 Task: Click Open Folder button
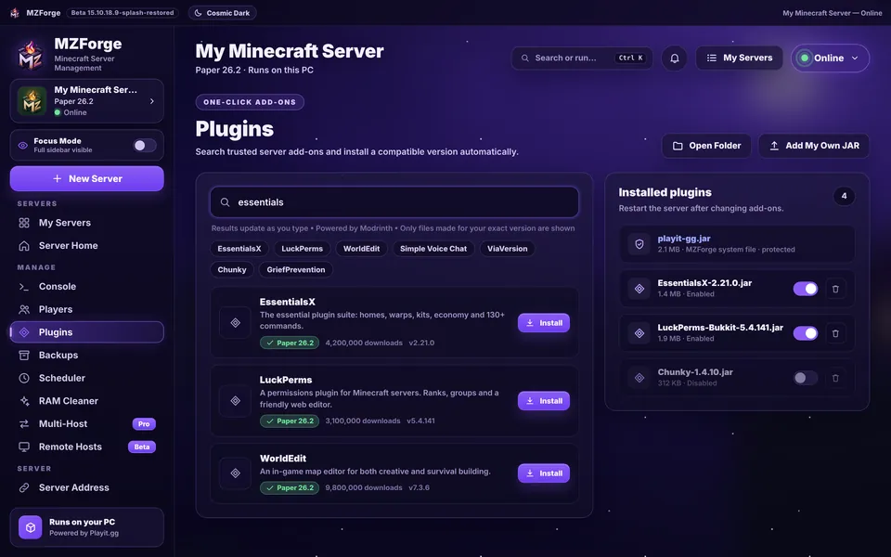[x=706, y=146]
